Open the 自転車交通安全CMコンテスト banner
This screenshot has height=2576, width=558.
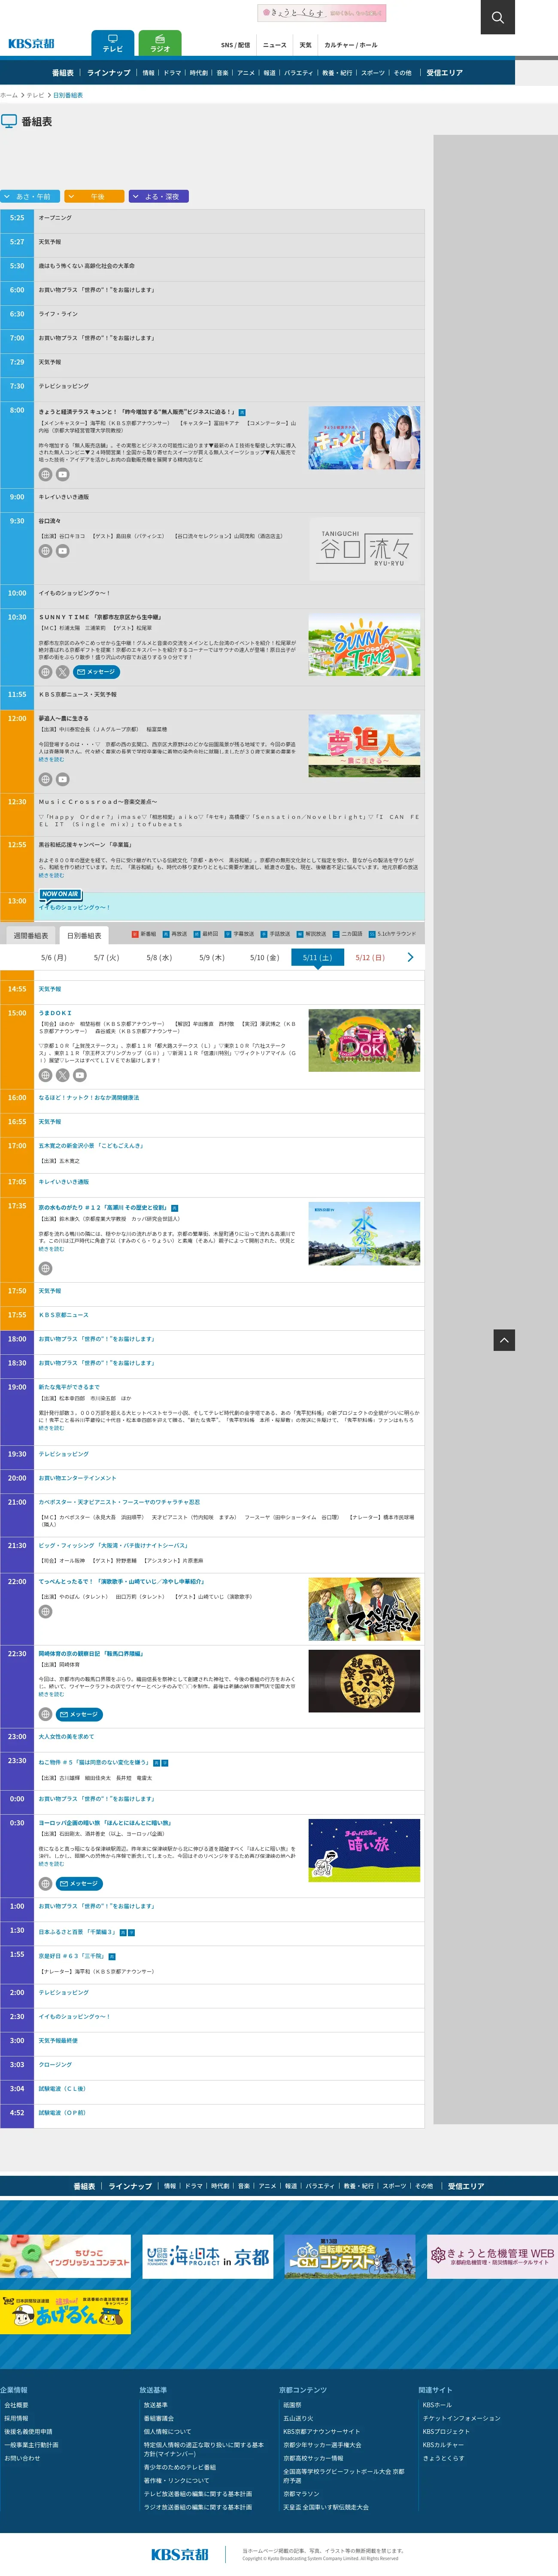[349, 2256]
